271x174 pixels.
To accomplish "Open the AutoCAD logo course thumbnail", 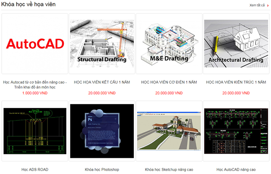I will [35, 44].
